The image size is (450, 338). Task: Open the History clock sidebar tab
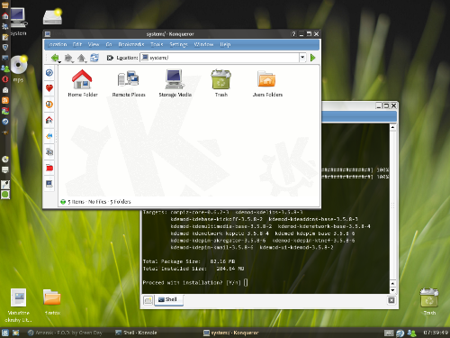click(49, 104)
